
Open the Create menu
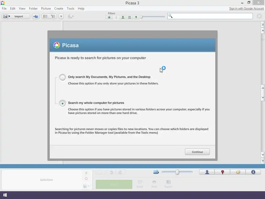pyautogui.click(x=59, y=9)
